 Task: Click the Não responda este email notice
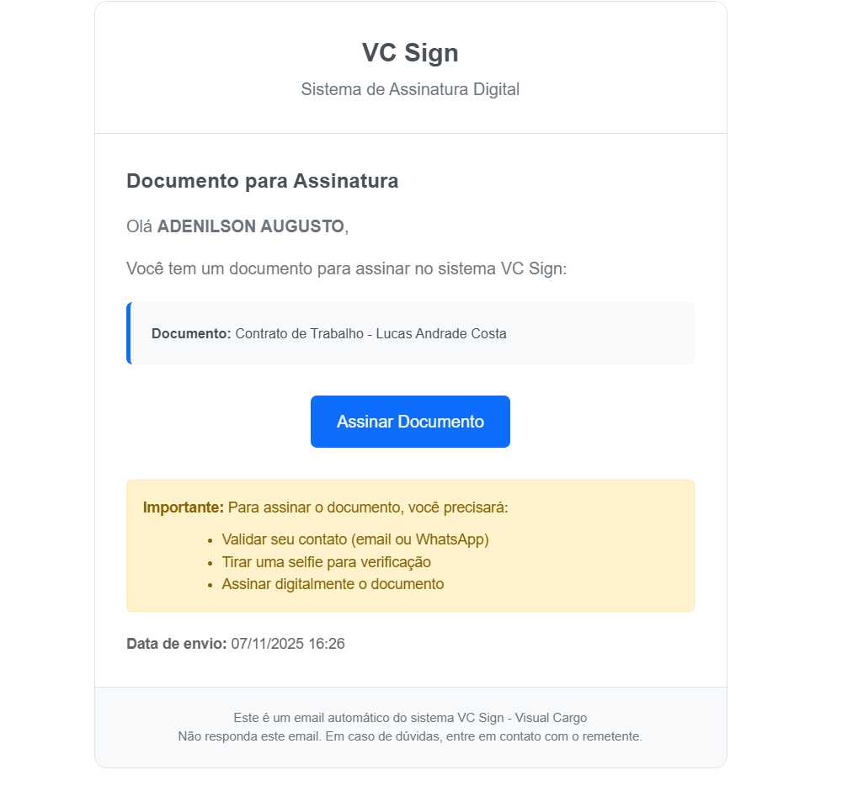410,736
